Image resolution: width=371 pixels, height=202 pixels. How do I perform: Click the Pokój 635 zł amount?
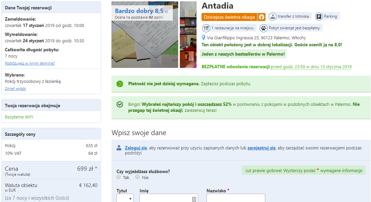(91, 146)
